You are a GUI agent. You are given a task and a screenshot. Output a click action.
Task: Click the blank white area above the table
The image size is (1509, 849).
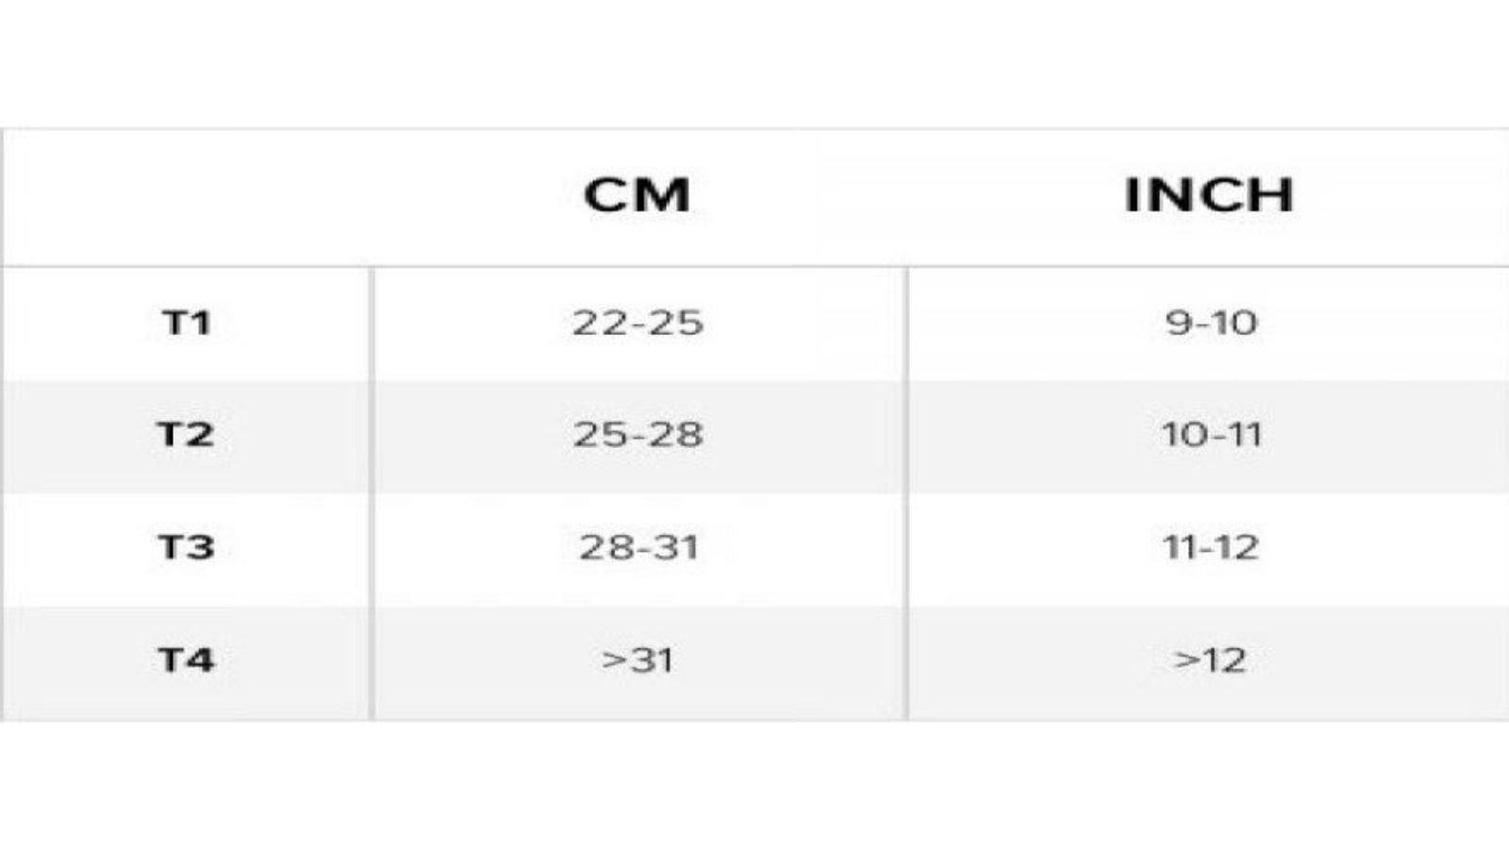(754, 61)
